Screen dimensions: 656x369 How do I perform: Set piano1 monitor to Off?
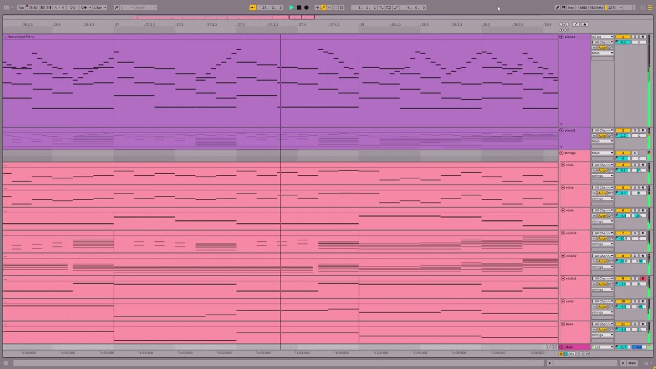(x=610, y=48)
